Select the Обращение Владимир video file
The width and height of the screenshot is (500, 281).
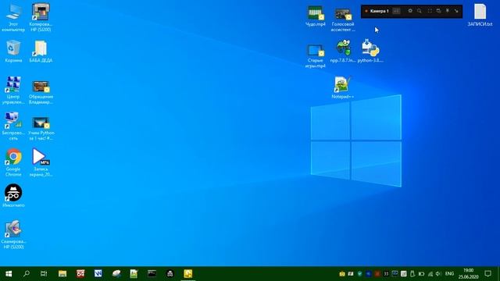(x=41, y=92)
